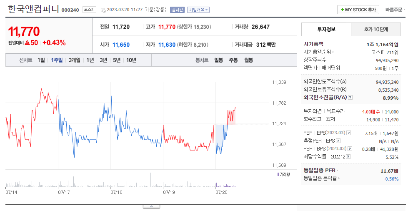Click the 거래량 legend marker
The width and height of the screenshot is (413, 211).
tap(278, 174)
